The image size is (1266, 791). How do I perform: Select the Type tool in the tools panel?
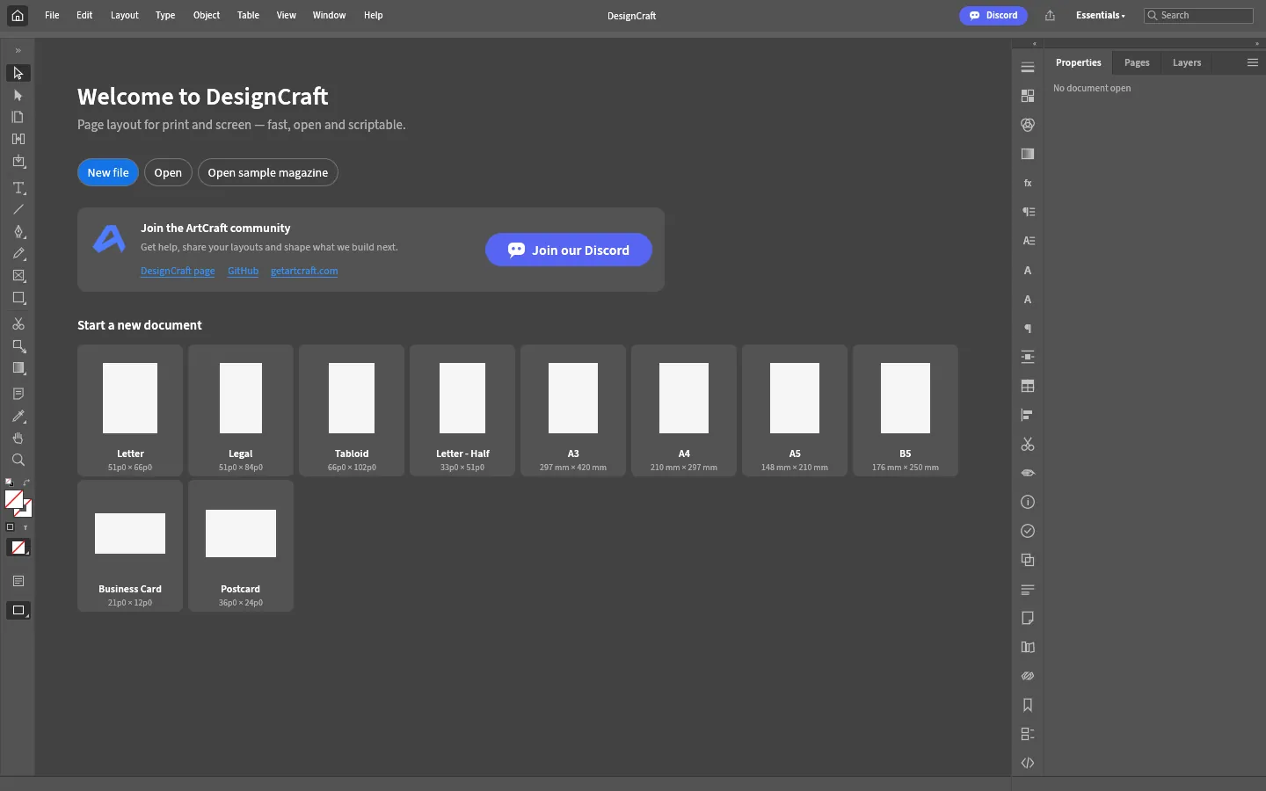[18, 188]
